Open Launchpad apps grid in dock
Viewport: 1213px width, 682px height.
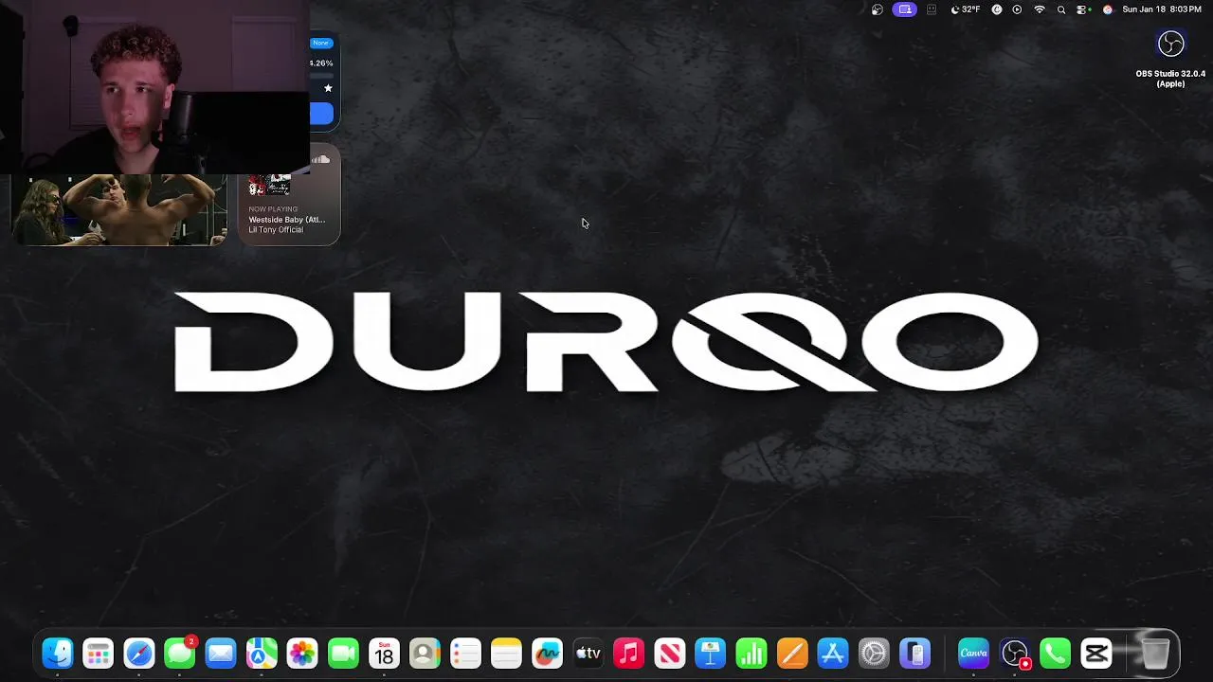pos(99,654)
